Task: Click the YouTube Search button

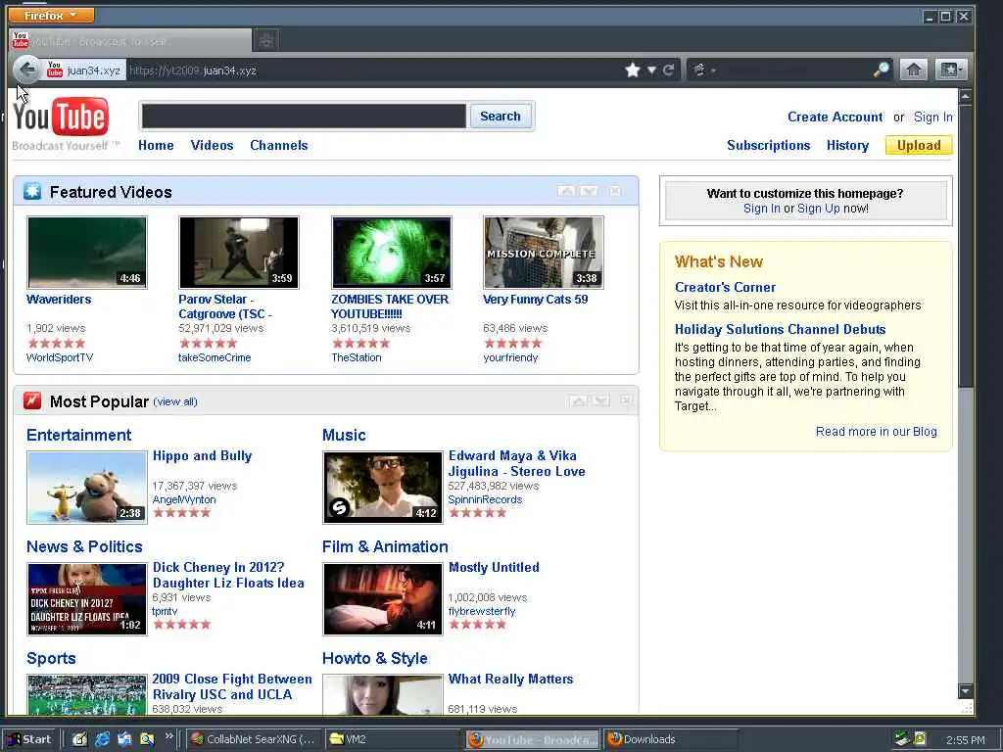Action: pyautogui.click(x=501, y=117)
